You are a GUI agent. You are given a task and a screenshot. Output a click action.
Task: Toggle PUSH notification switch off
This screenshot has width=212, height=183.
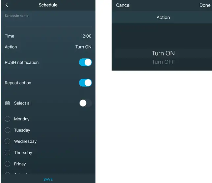pos(85,62)
